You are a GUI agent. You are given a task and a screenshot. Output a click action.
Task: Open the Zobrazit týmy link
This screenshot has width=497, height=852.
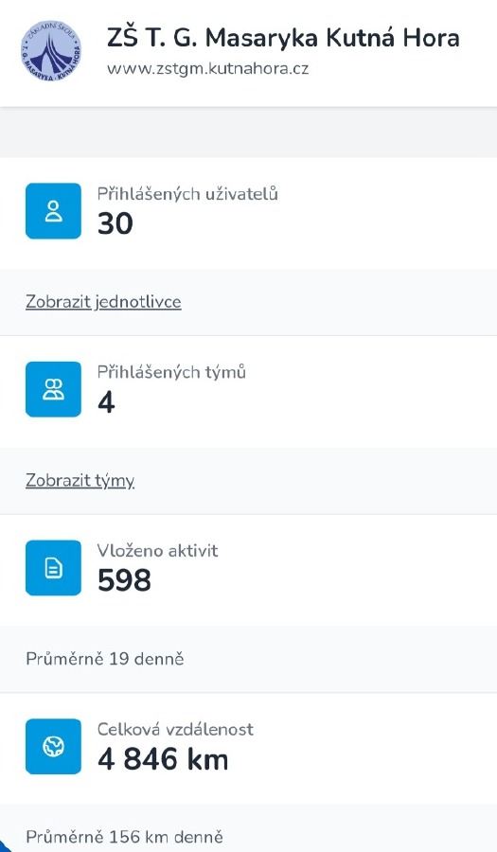[x=80, y=480]
